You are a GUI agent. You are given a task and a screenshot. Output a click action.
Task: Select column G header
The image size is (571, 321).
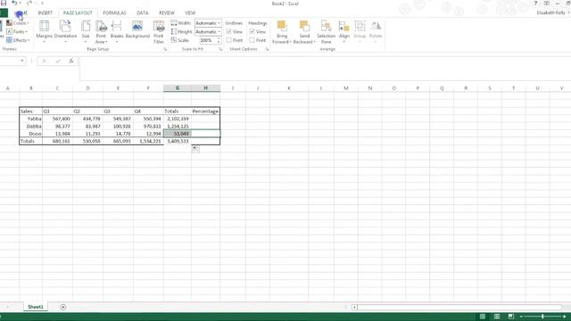pos(178,88)
